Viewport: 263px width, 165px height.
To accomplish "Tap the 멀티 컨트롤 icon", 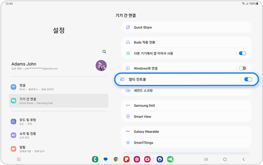I will pyautogui.click(x=122, y=79).
